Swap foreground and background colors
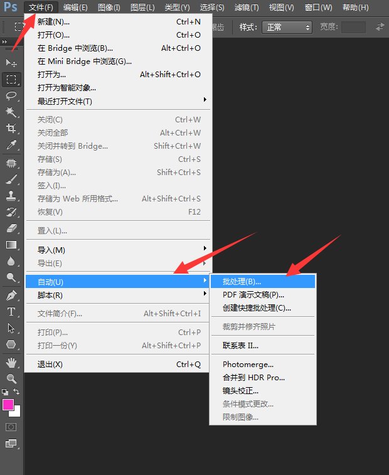The width and height of the screenshot is (389, 475). [16, 392]
